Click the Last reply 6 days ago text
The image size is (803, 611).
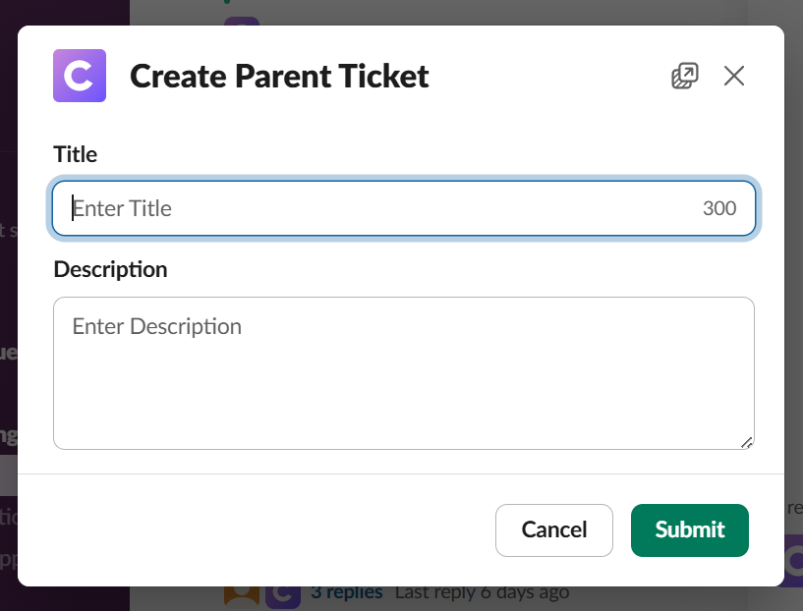[x=482, y=592]
